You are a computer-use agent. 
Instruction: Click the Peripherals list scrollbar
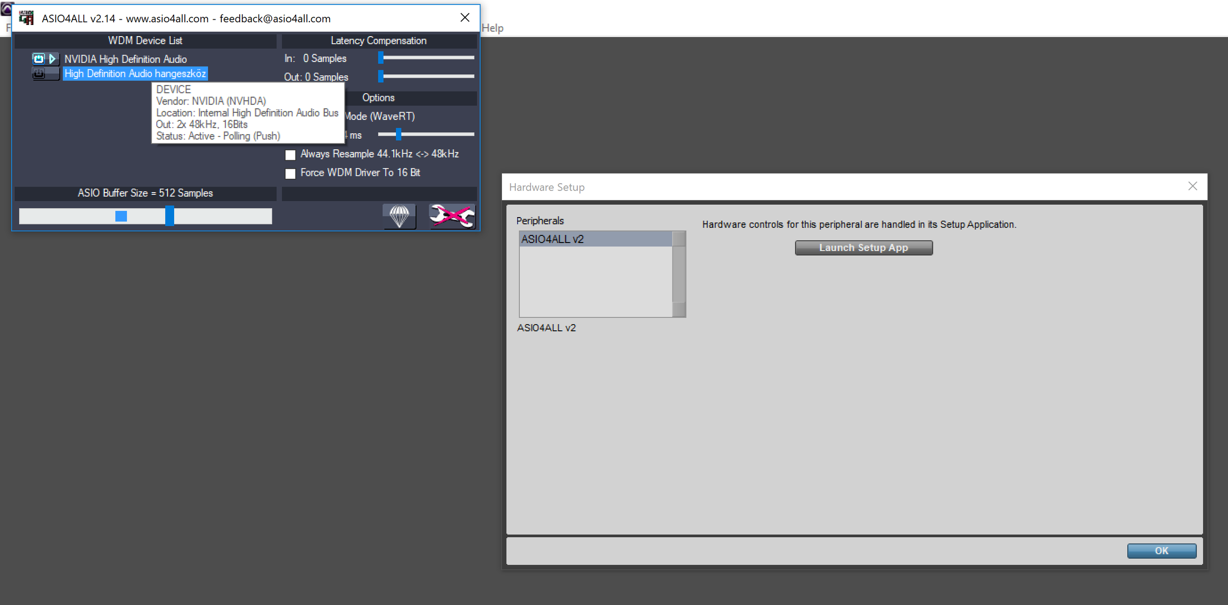(x=679, y=274)
